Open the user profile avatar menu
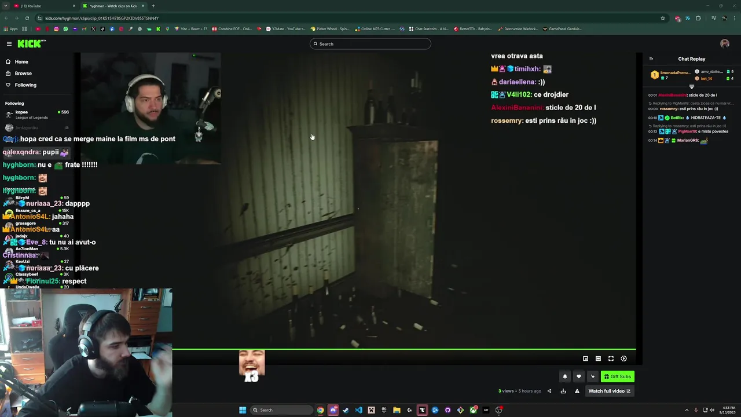This screenshot has width=741, height=417. click(725, 43)
